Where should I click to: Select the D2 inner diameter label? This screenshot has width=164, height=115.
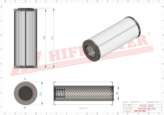[x=117, y=93]
